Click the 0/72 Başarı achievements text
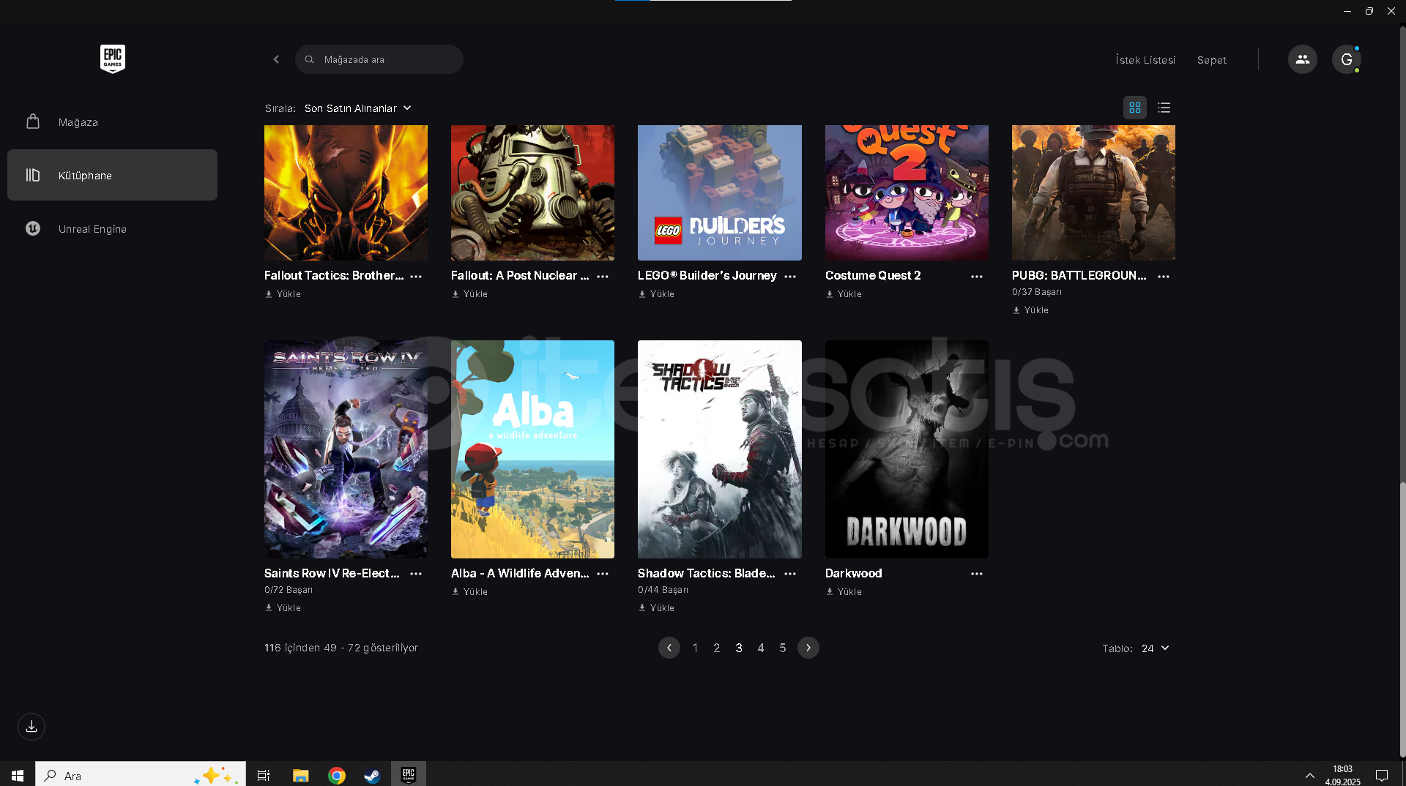The image size is (1406, 786). [x=289, y=590]
